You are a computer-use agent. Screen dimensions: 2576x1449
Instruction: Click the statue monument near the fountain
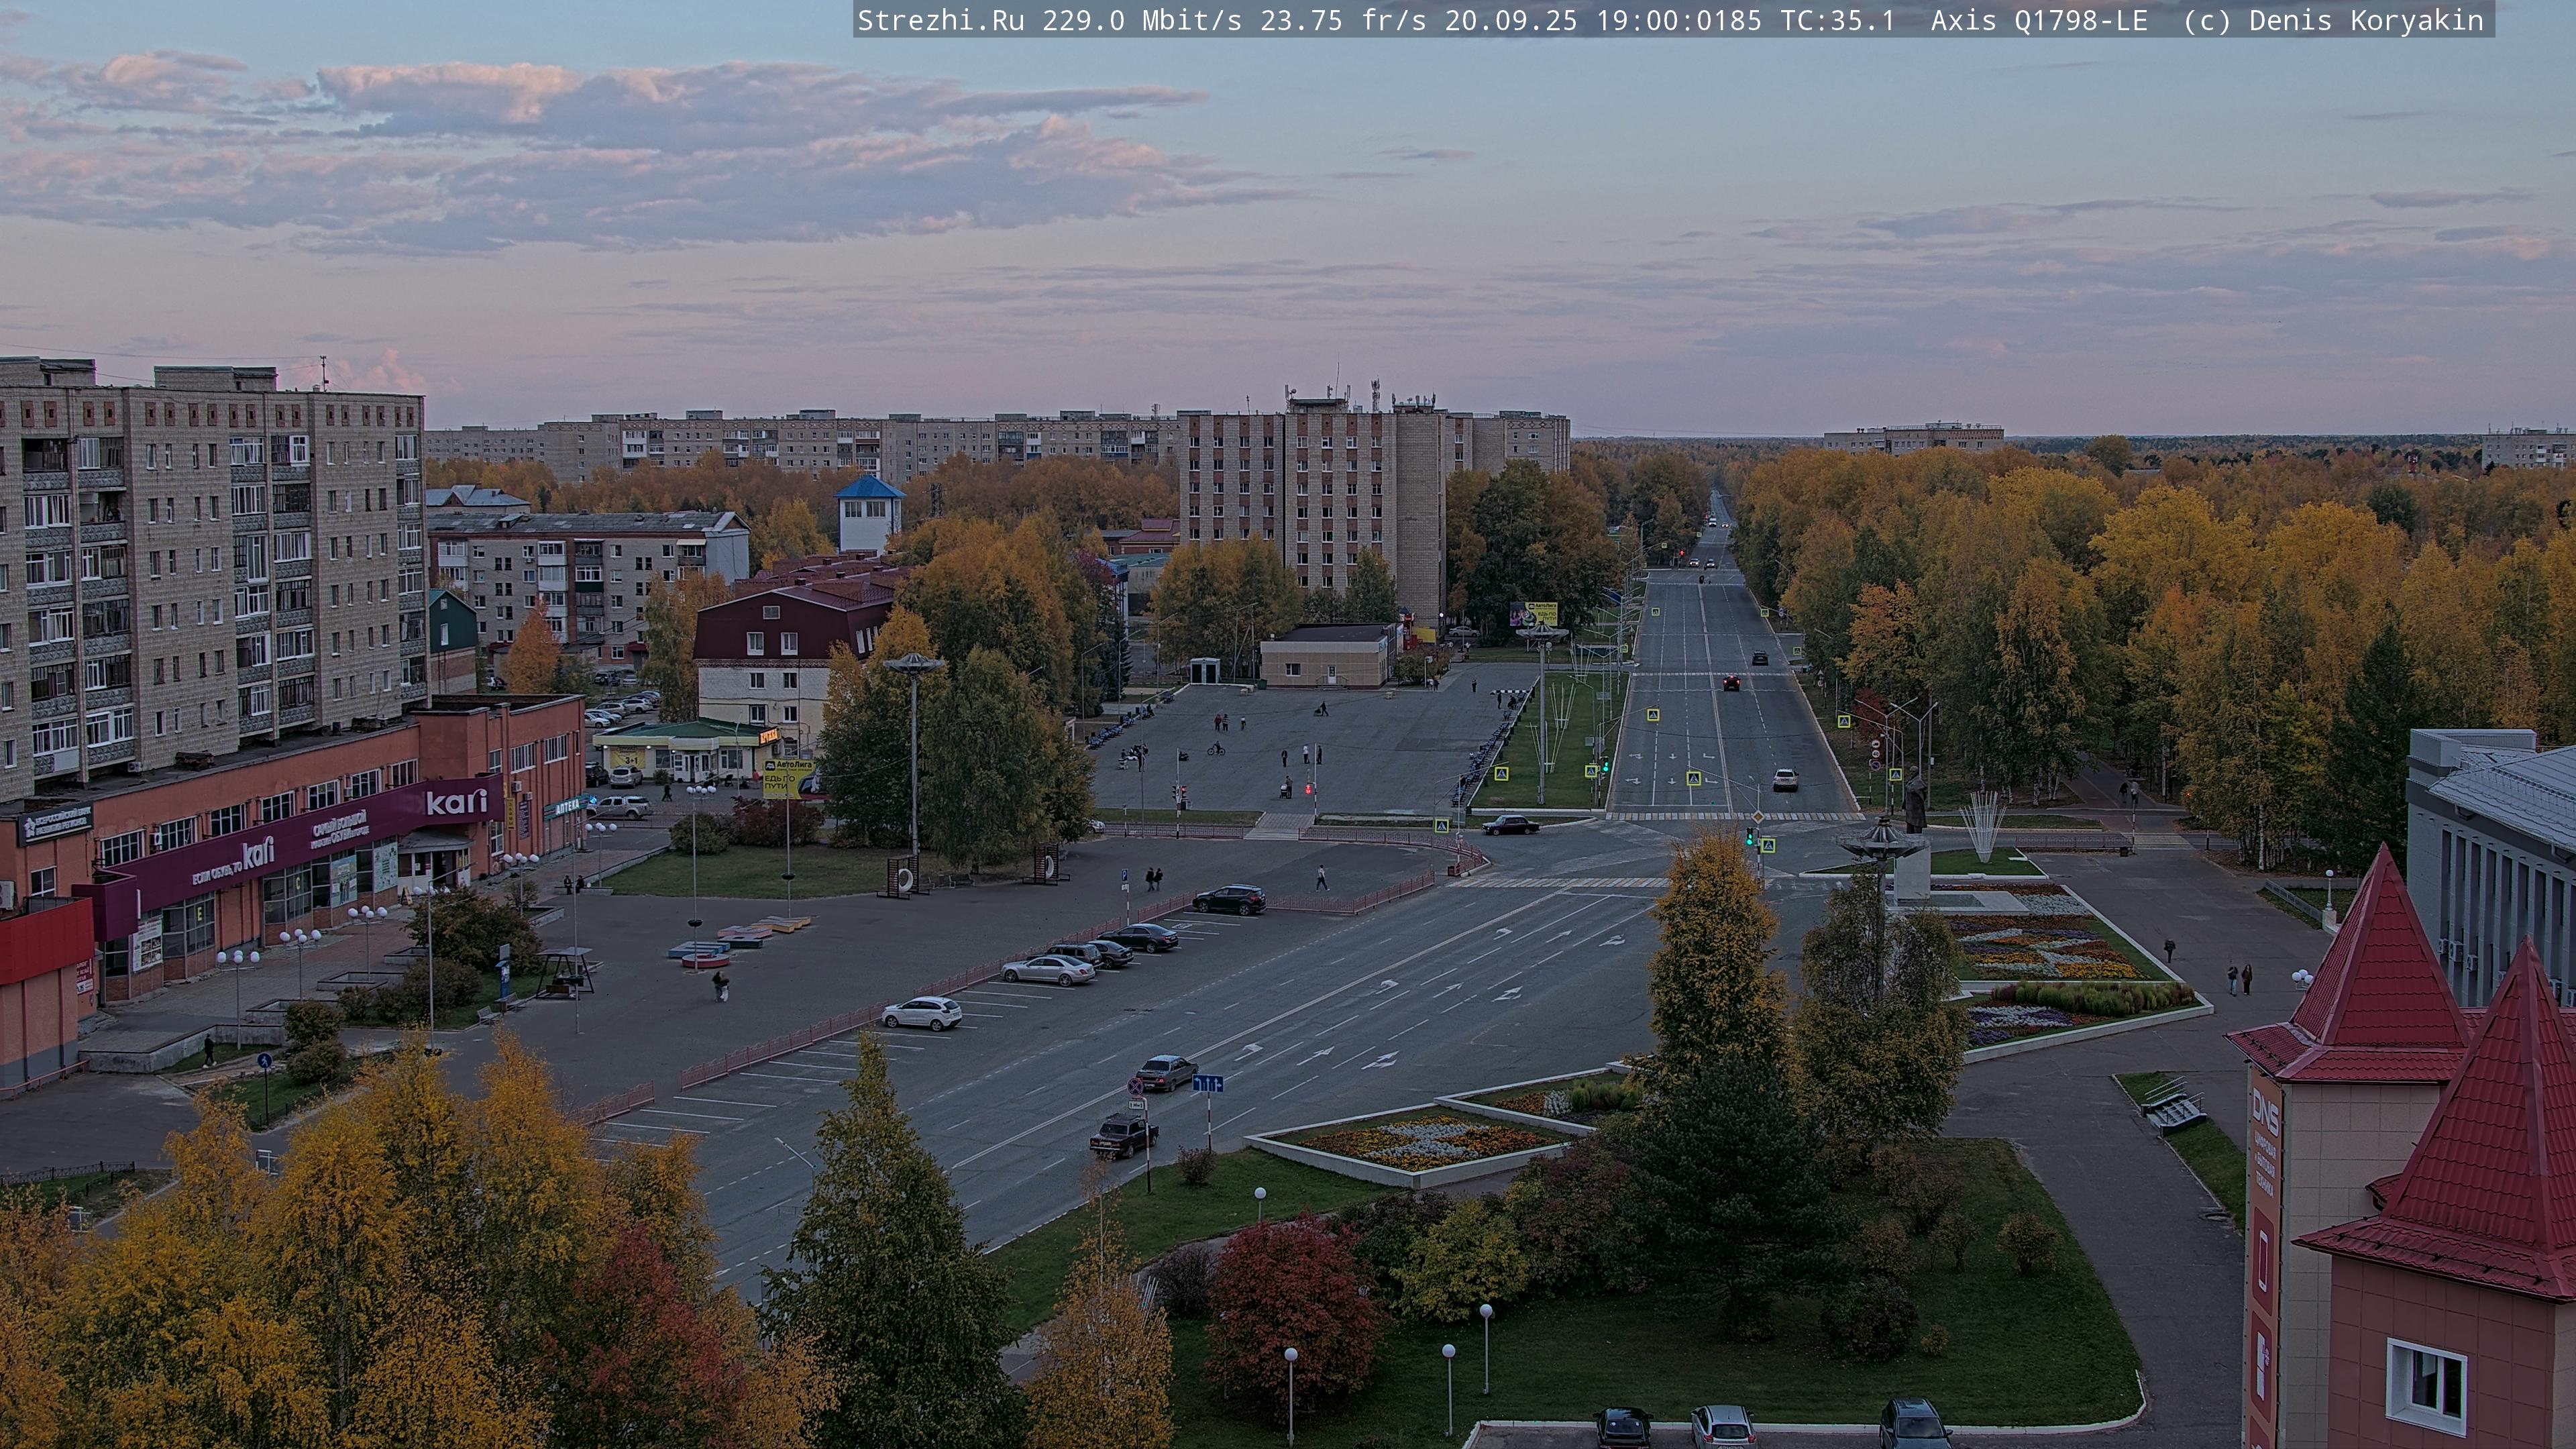click(1914, 800)
